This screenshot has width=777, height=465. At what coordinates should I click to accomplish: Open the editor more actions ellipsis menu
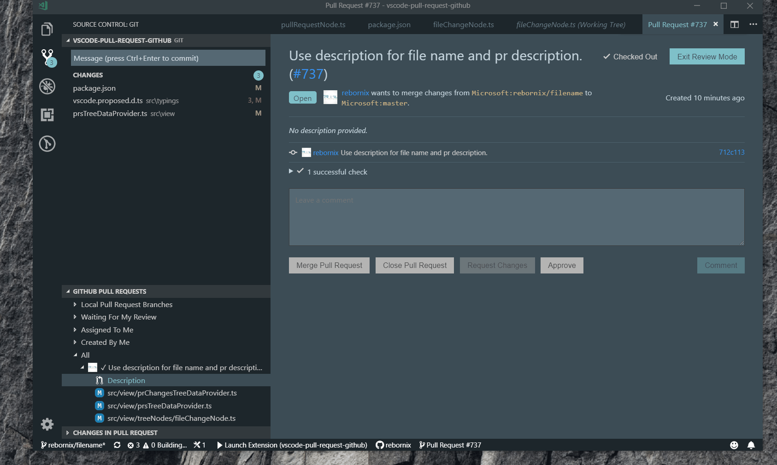tap(753, 24)
